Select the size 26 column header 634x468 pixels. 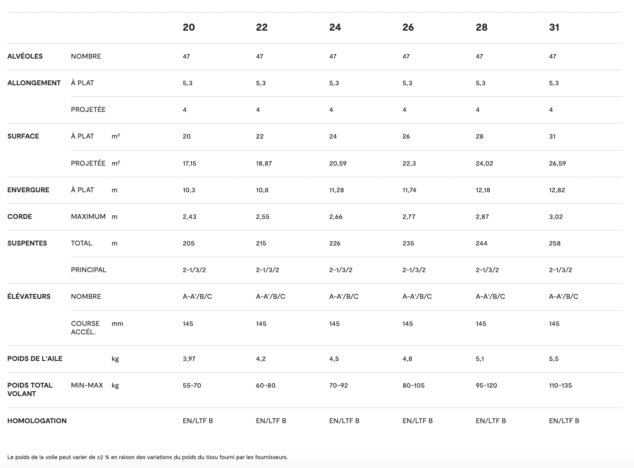[x=408, y=28]
